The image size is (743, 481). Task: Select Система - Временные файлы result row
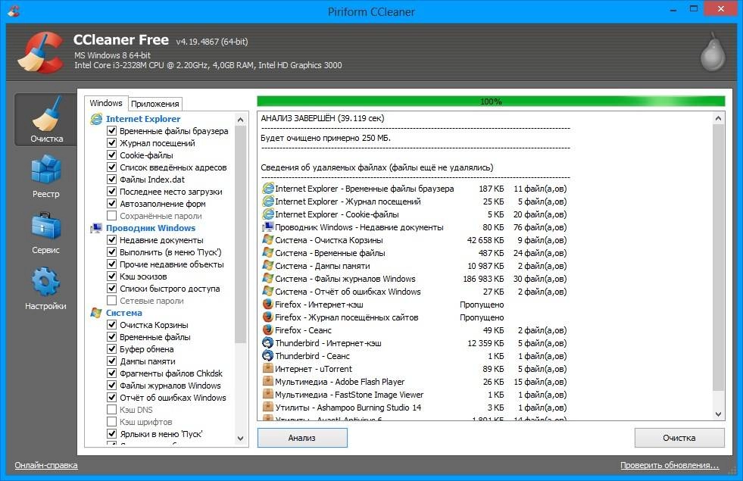pyautogui.click(x=415, y=252)
